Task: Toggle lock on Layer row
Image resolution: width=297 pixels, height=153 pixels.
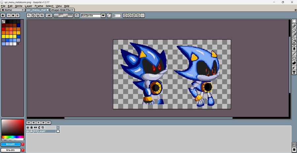Action: pyautogui.click(x=32, y=131)
